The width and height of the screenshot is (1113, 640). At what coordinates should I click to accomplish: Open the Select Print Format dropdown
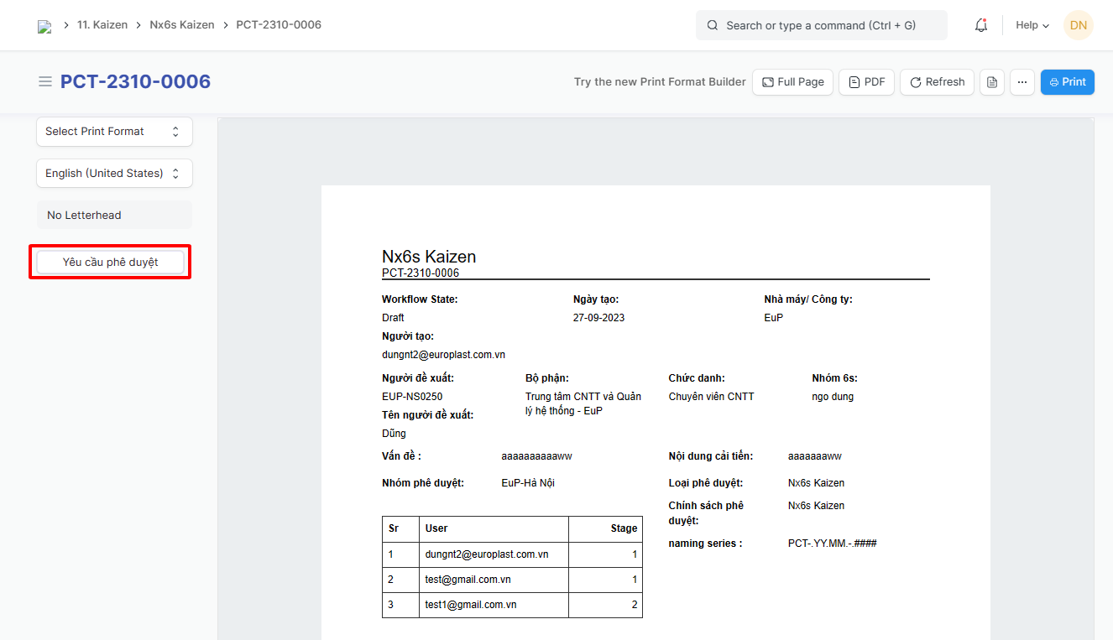click(x=114, y=132)
